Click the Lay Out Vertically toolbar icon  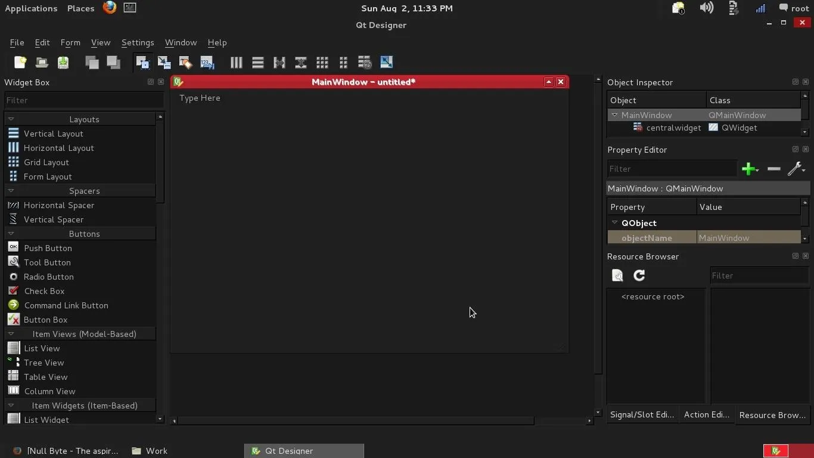tap(257, 62)
